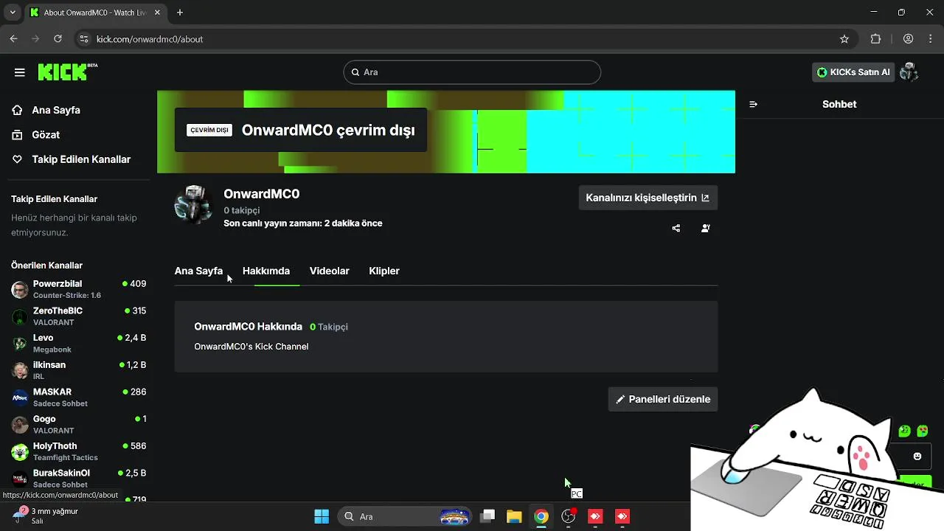This screenshot has height=531, width=944.
Task: Open recommended channel Gogo
Action: tap(78, 424)
